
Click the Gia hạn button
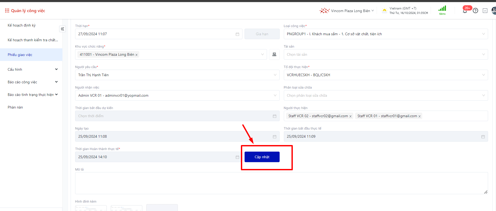[262, 34]
